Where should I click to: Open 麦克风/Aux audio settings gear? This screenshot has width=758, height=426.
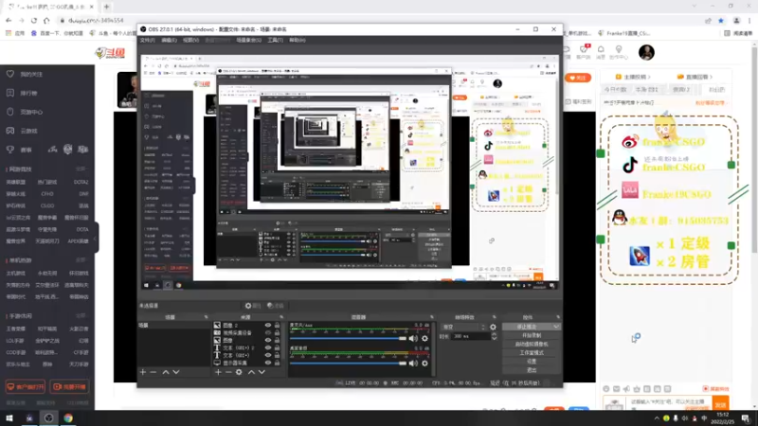(x=424, y=339)
